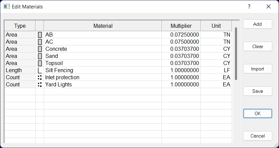Screen dimensions: 279x148
Task: Import materials from file
Action: (257, 69)
